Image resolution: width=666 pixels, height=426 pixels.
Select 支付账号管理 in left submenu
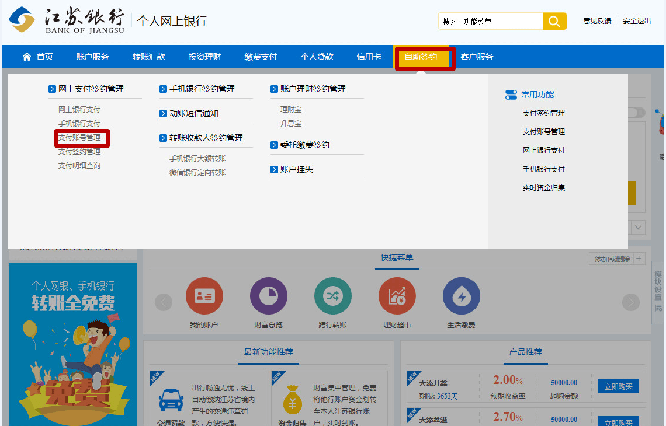(x=79, y=138)
